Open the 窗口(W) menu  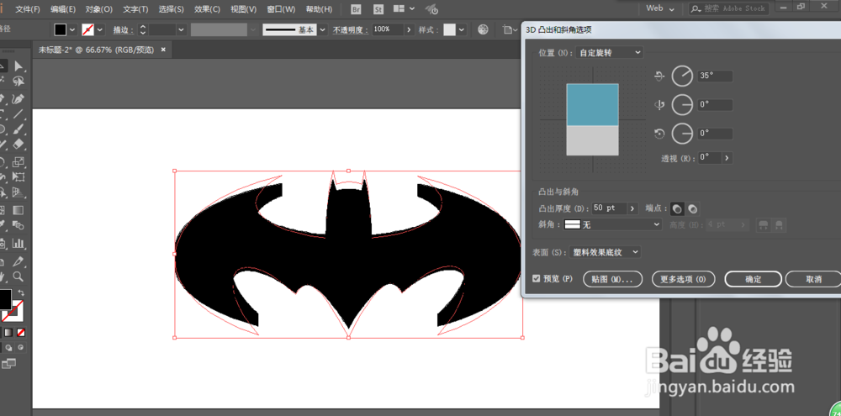[281, 9]
